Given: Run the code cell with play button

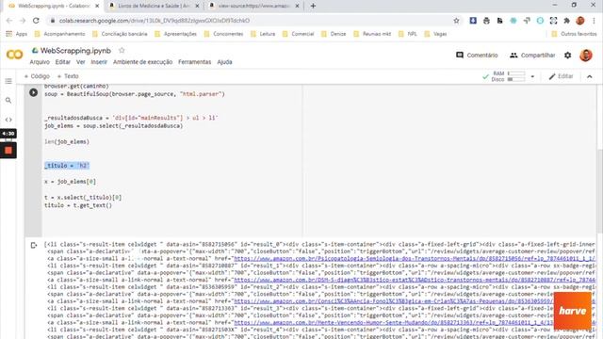Looking at the screenshot, I should click(x=34, y=92).
